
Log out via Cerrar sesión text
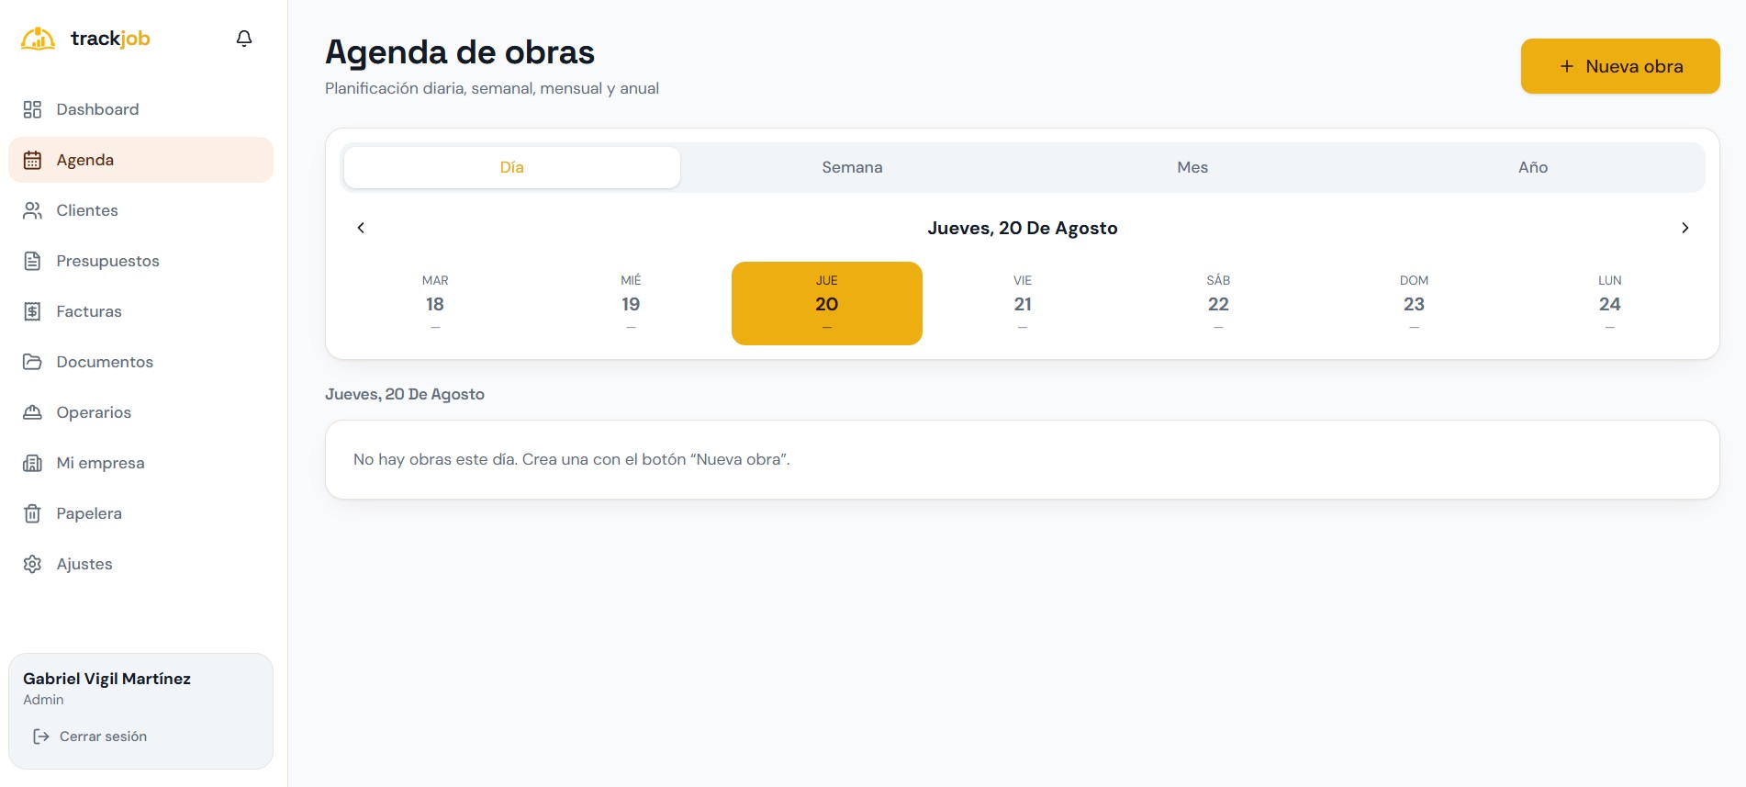(103, 736)
